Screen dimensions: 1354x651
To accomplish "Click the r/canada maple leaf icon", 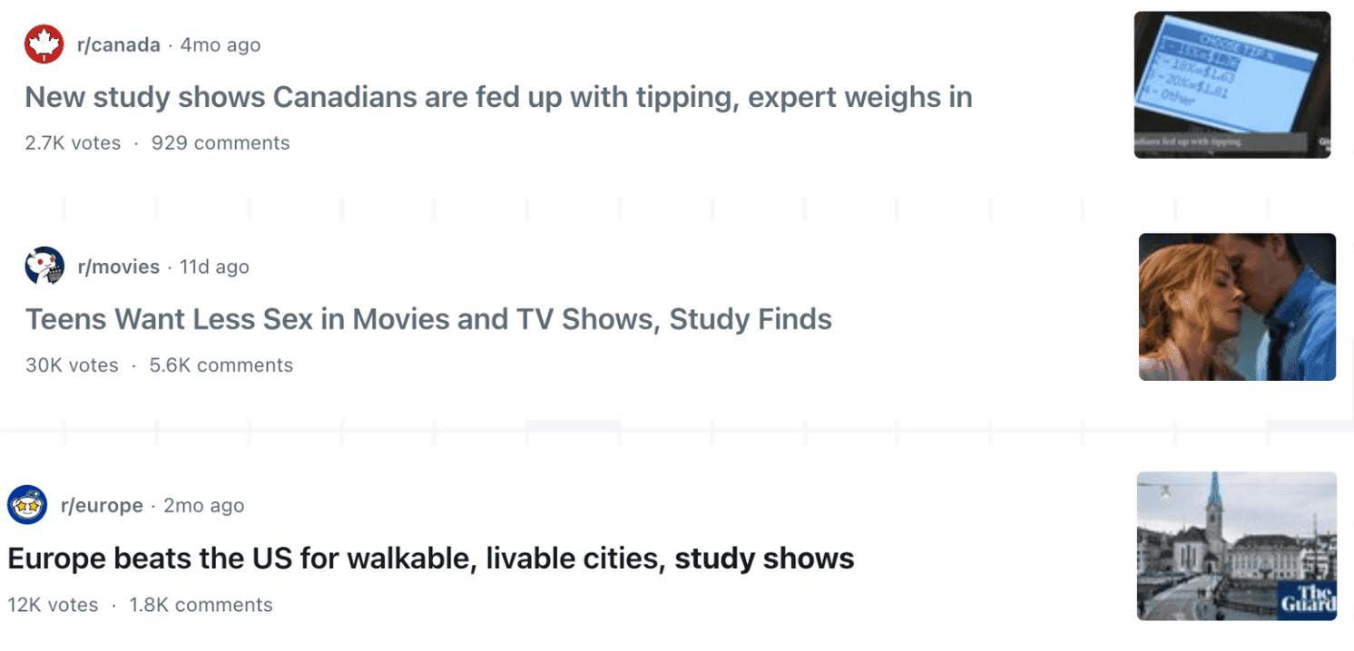I will coord(44,44).
